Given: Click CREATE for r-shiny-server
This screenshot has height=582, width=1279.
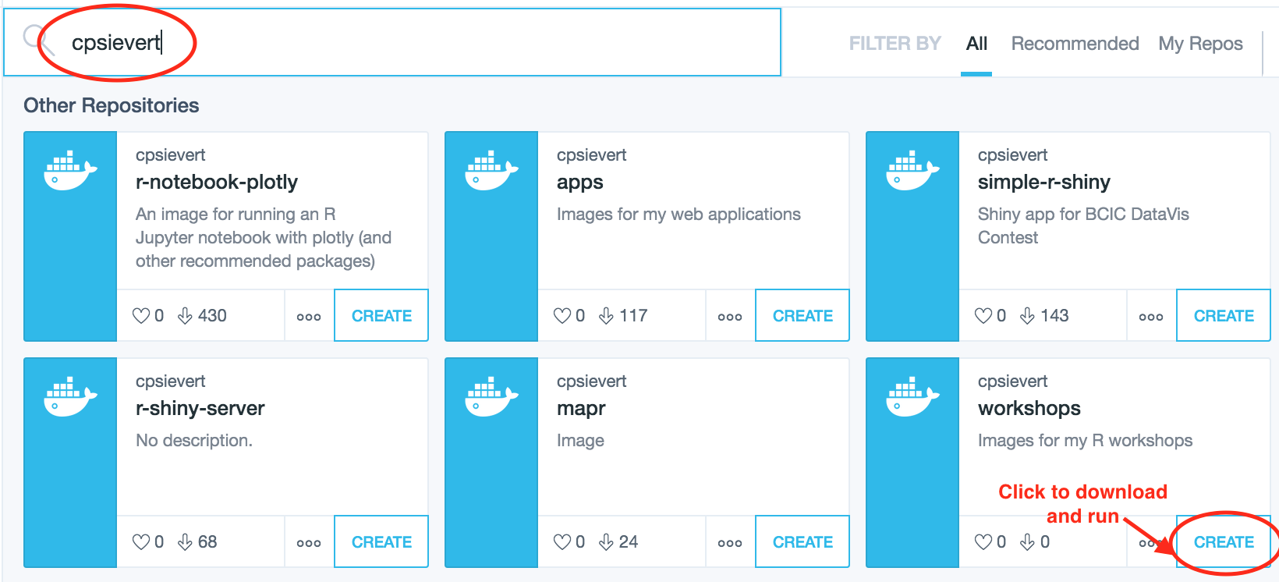Looking at the screenshot, I should 381,542.
